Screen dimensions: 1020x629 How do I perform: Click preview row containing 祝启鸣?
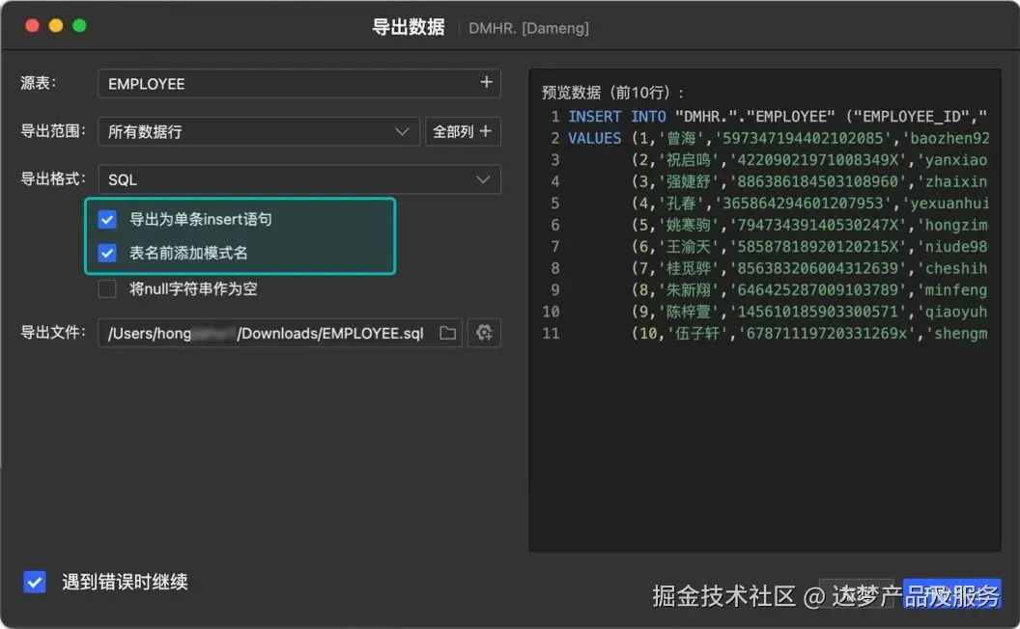point(809,160)
